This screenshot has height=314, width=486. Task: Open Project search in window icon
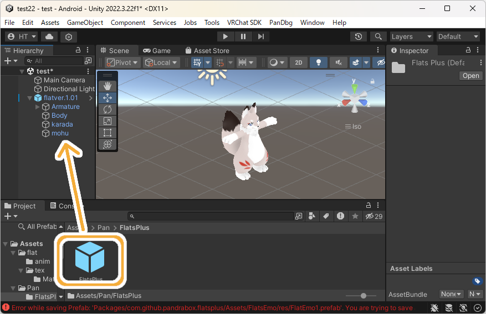pyautogui.click(x=299, y=216)
